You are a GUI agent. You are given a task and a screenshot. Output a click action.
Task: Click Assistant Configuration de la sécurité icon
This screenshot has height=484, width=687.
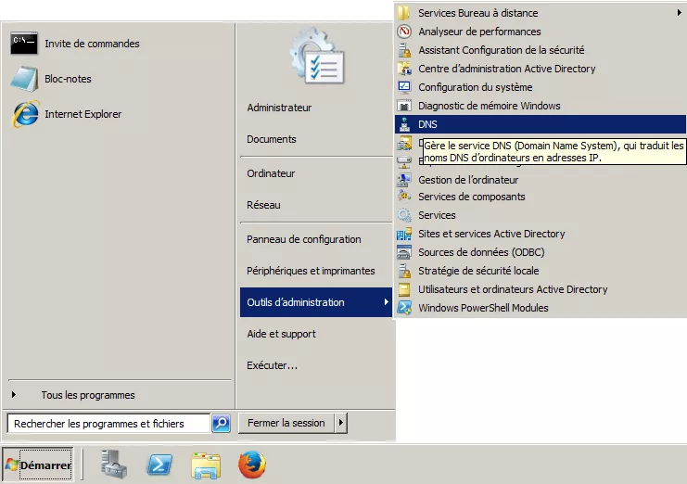(404, 50)
